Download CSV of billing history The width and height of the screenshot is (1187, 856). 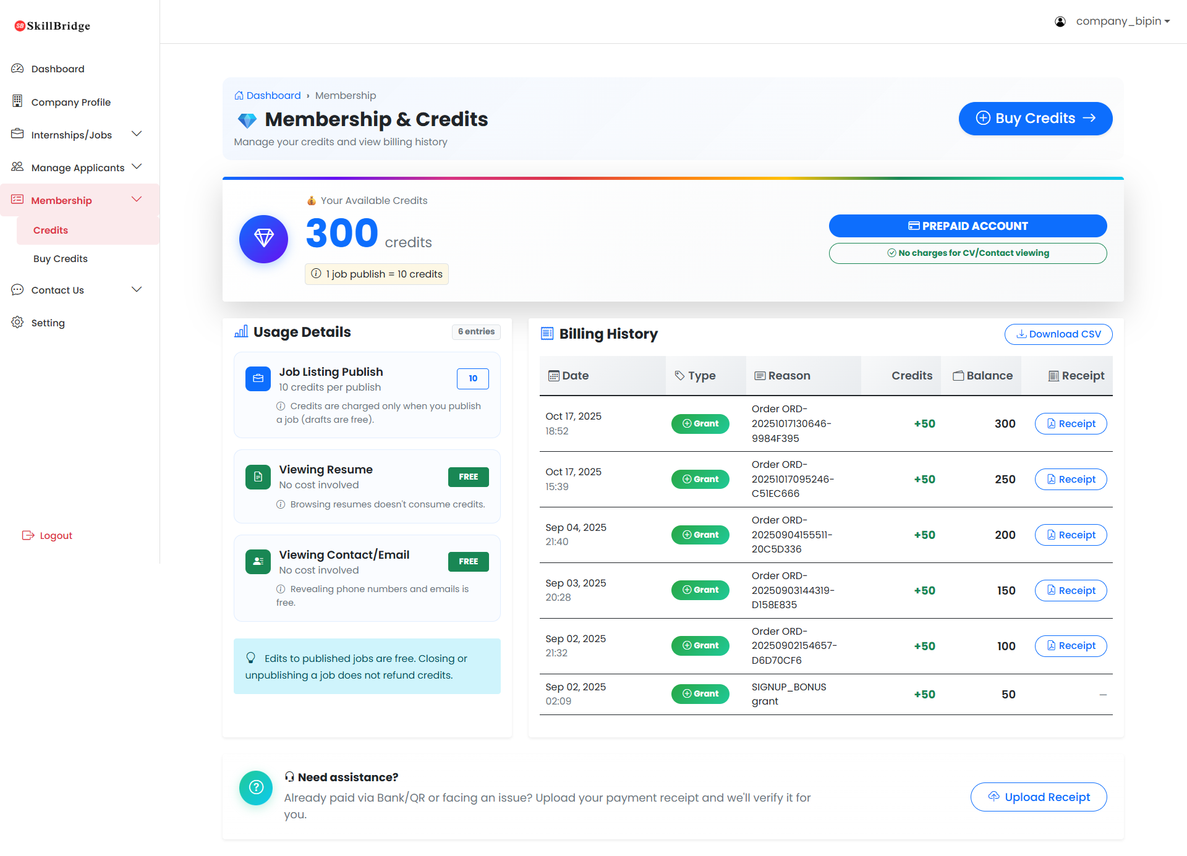click(1058, 334)
